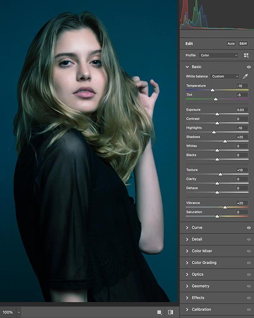The height and width of the screenshot is (318, 254).
Task: Open the White balance Custom dropdown
Action: click(x=225, y=76)
